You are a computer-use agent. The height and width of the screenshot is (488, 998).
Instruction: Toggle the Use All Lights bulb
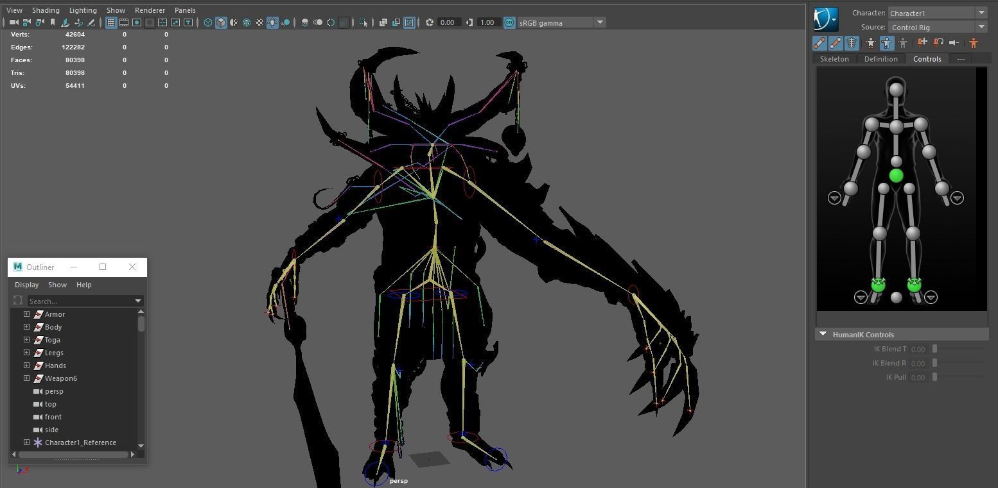272,22
